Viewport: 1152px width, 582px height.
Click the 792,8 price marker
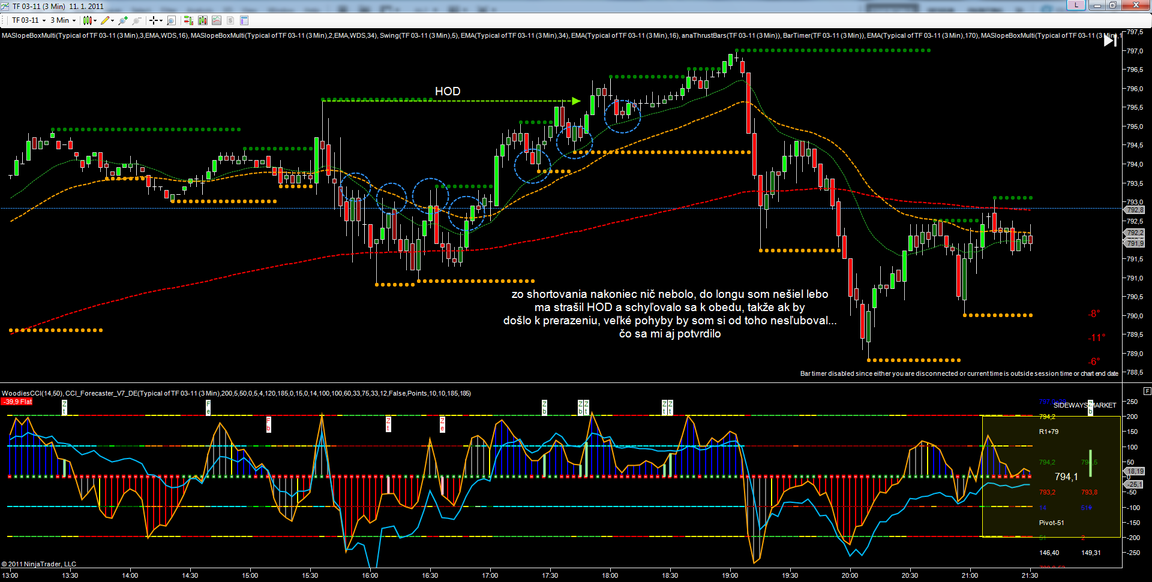[1135, 210]
